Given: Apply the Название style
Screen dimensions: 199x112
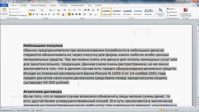Looking at the screenshot, I should (x=148, y=12).
